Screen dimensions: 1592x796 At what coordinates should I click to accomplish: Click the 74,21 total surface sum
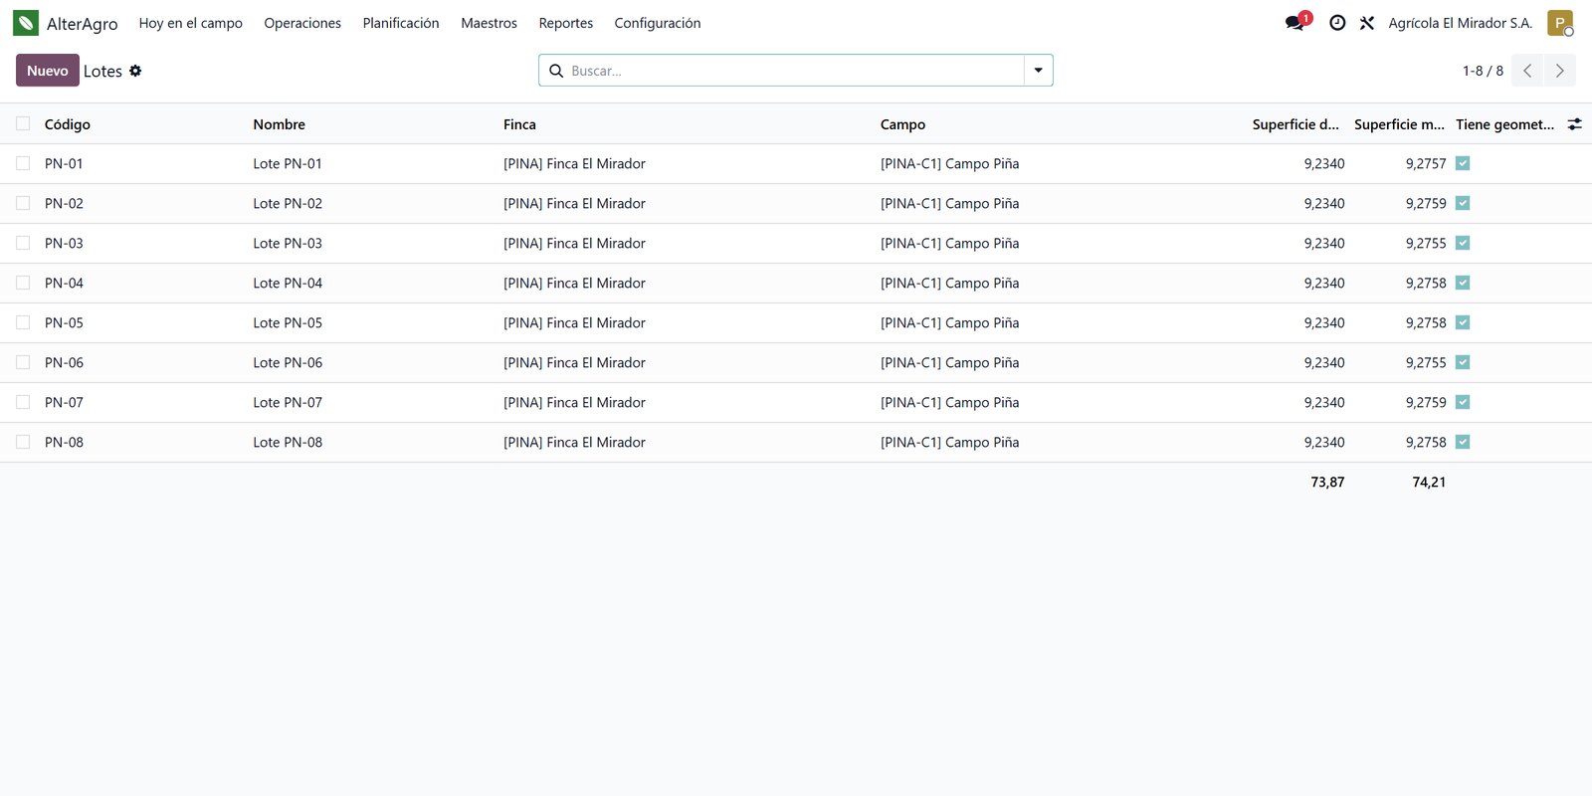(1429, 482)
